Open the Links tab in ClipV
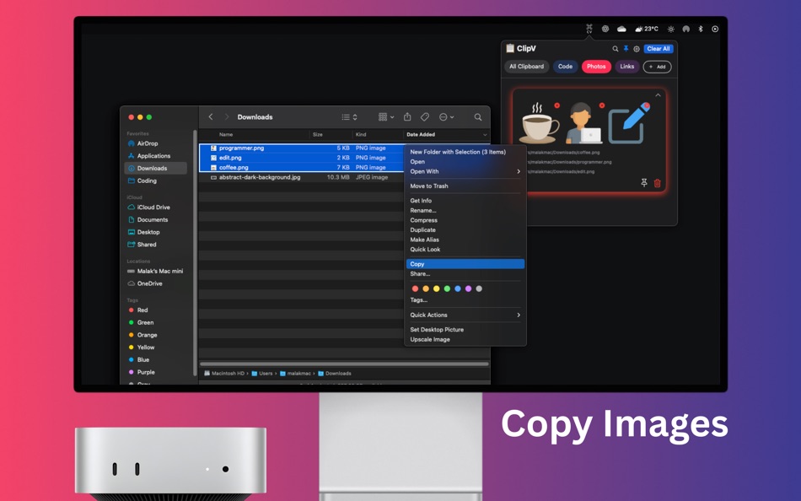Screen dimensions: 801x501 click(626, 67)
